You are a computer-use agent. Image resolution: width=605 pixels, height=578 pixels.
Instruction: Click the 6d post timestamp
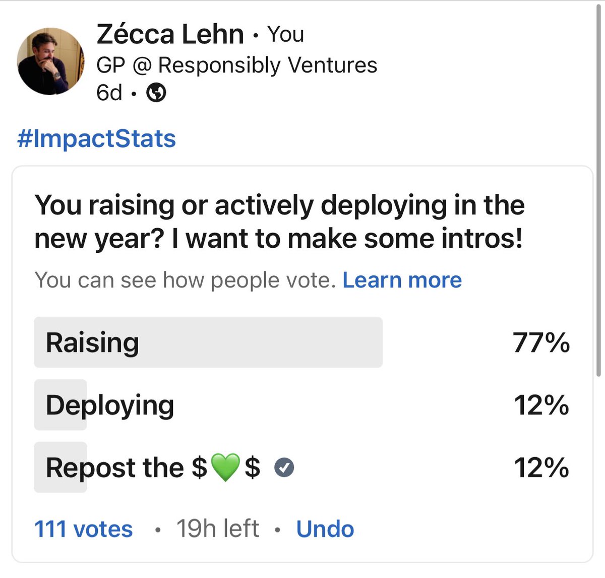pos(109,93)
